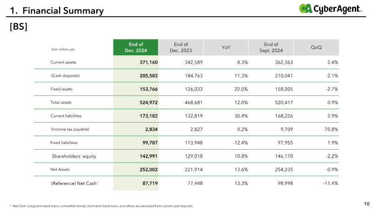
Task: Click the QoQ column header
Action: [316, 47]
